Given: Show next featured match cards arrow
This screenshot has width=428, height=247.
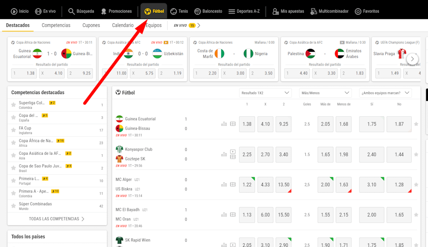Looking at the screenshot, I should click(x=412, y=59).
